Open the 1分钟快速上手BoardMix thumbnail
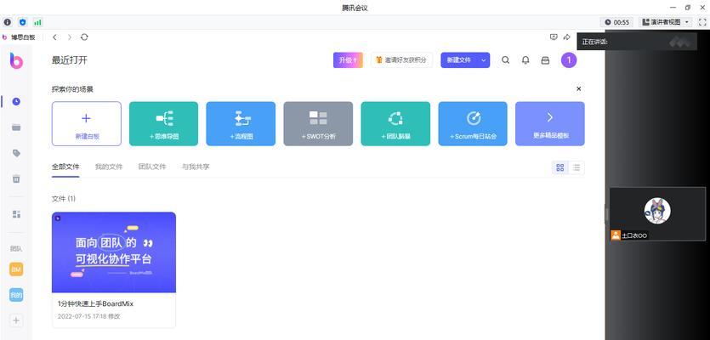Viewport: 710px width, 340px height. 114,252
